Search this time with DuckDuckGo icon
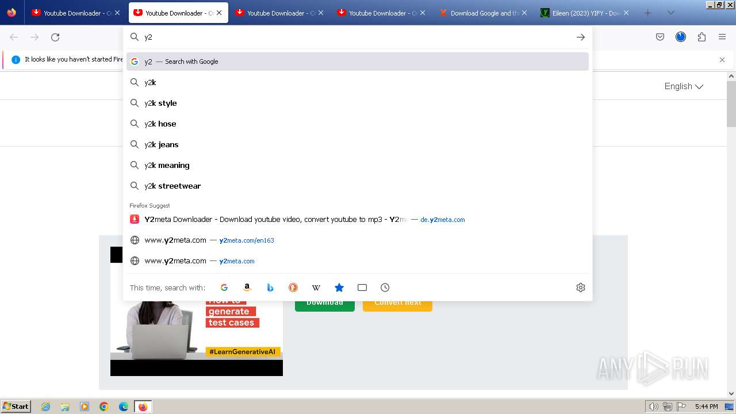Image resolution: width=736 pixels, height=414 pixels. (293, 287)
